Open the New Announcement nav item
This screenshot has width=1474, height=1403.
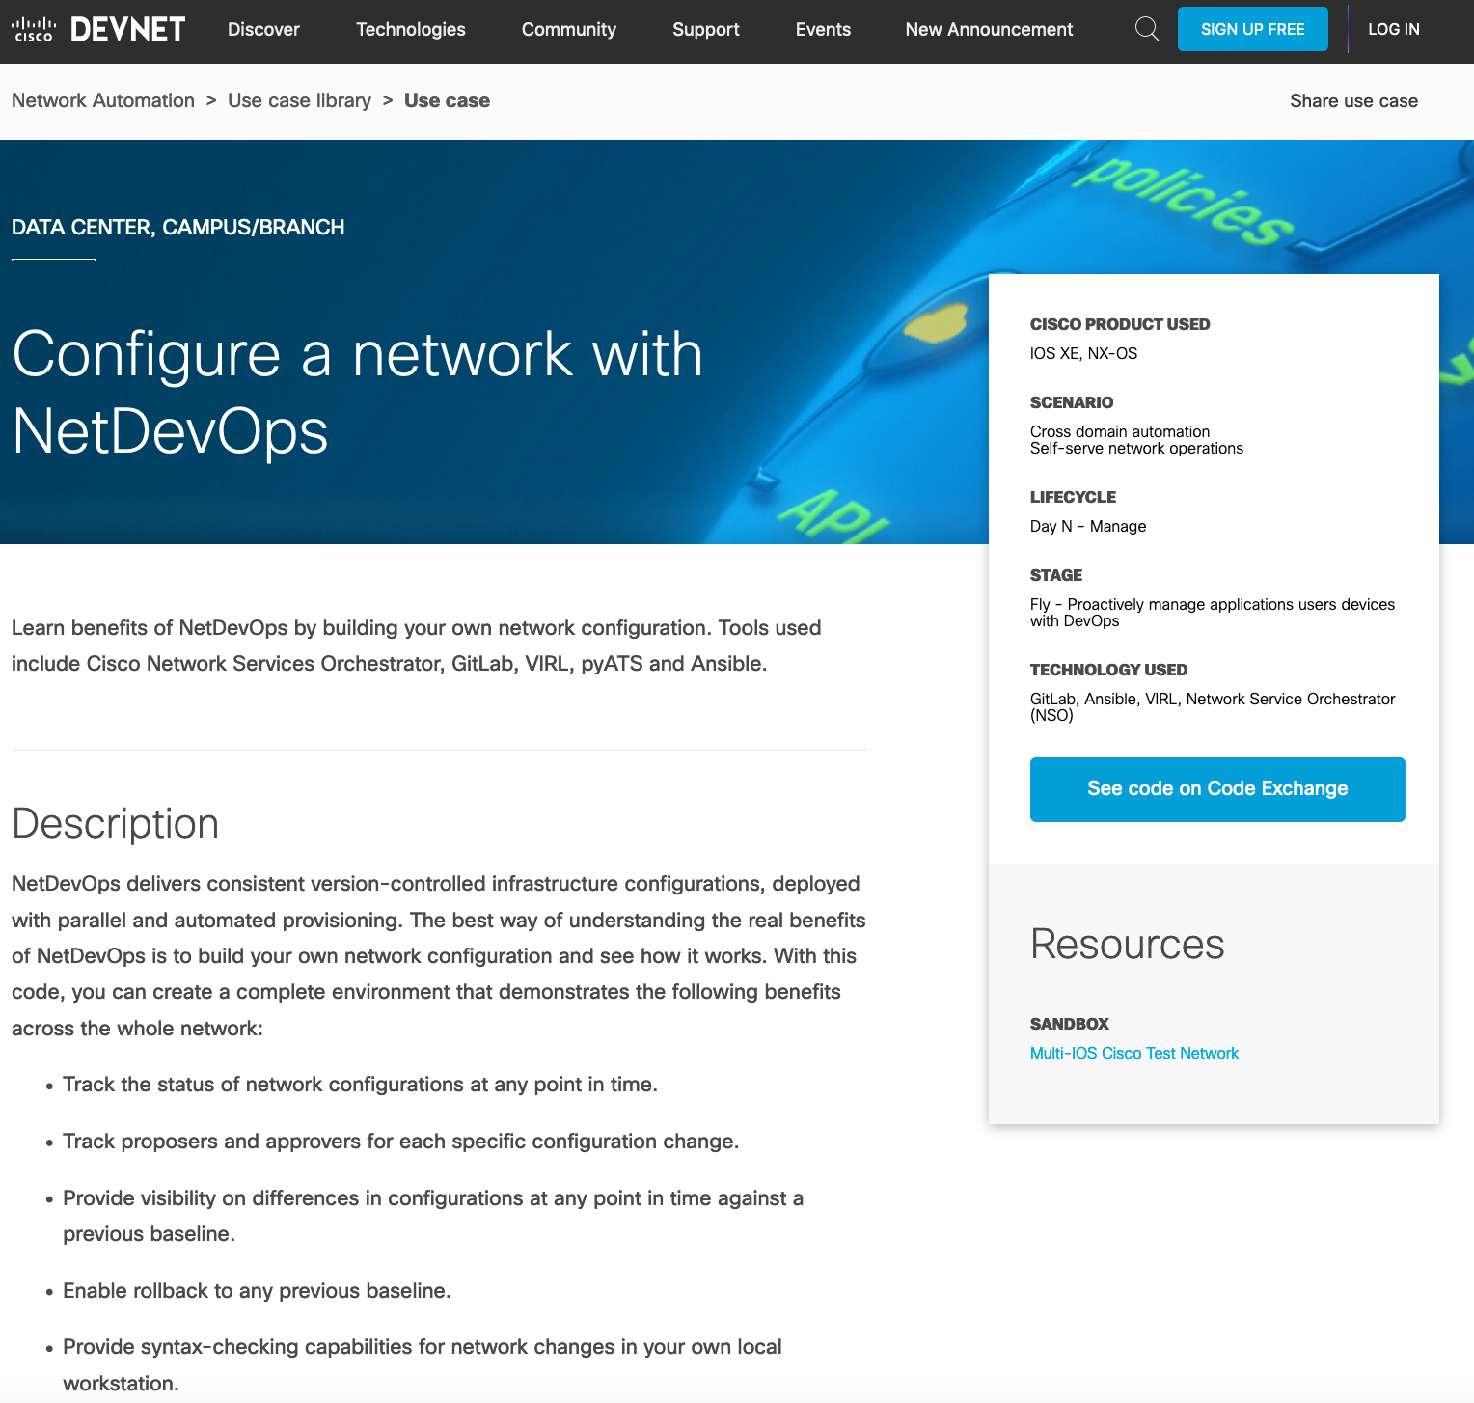(989, 30)
